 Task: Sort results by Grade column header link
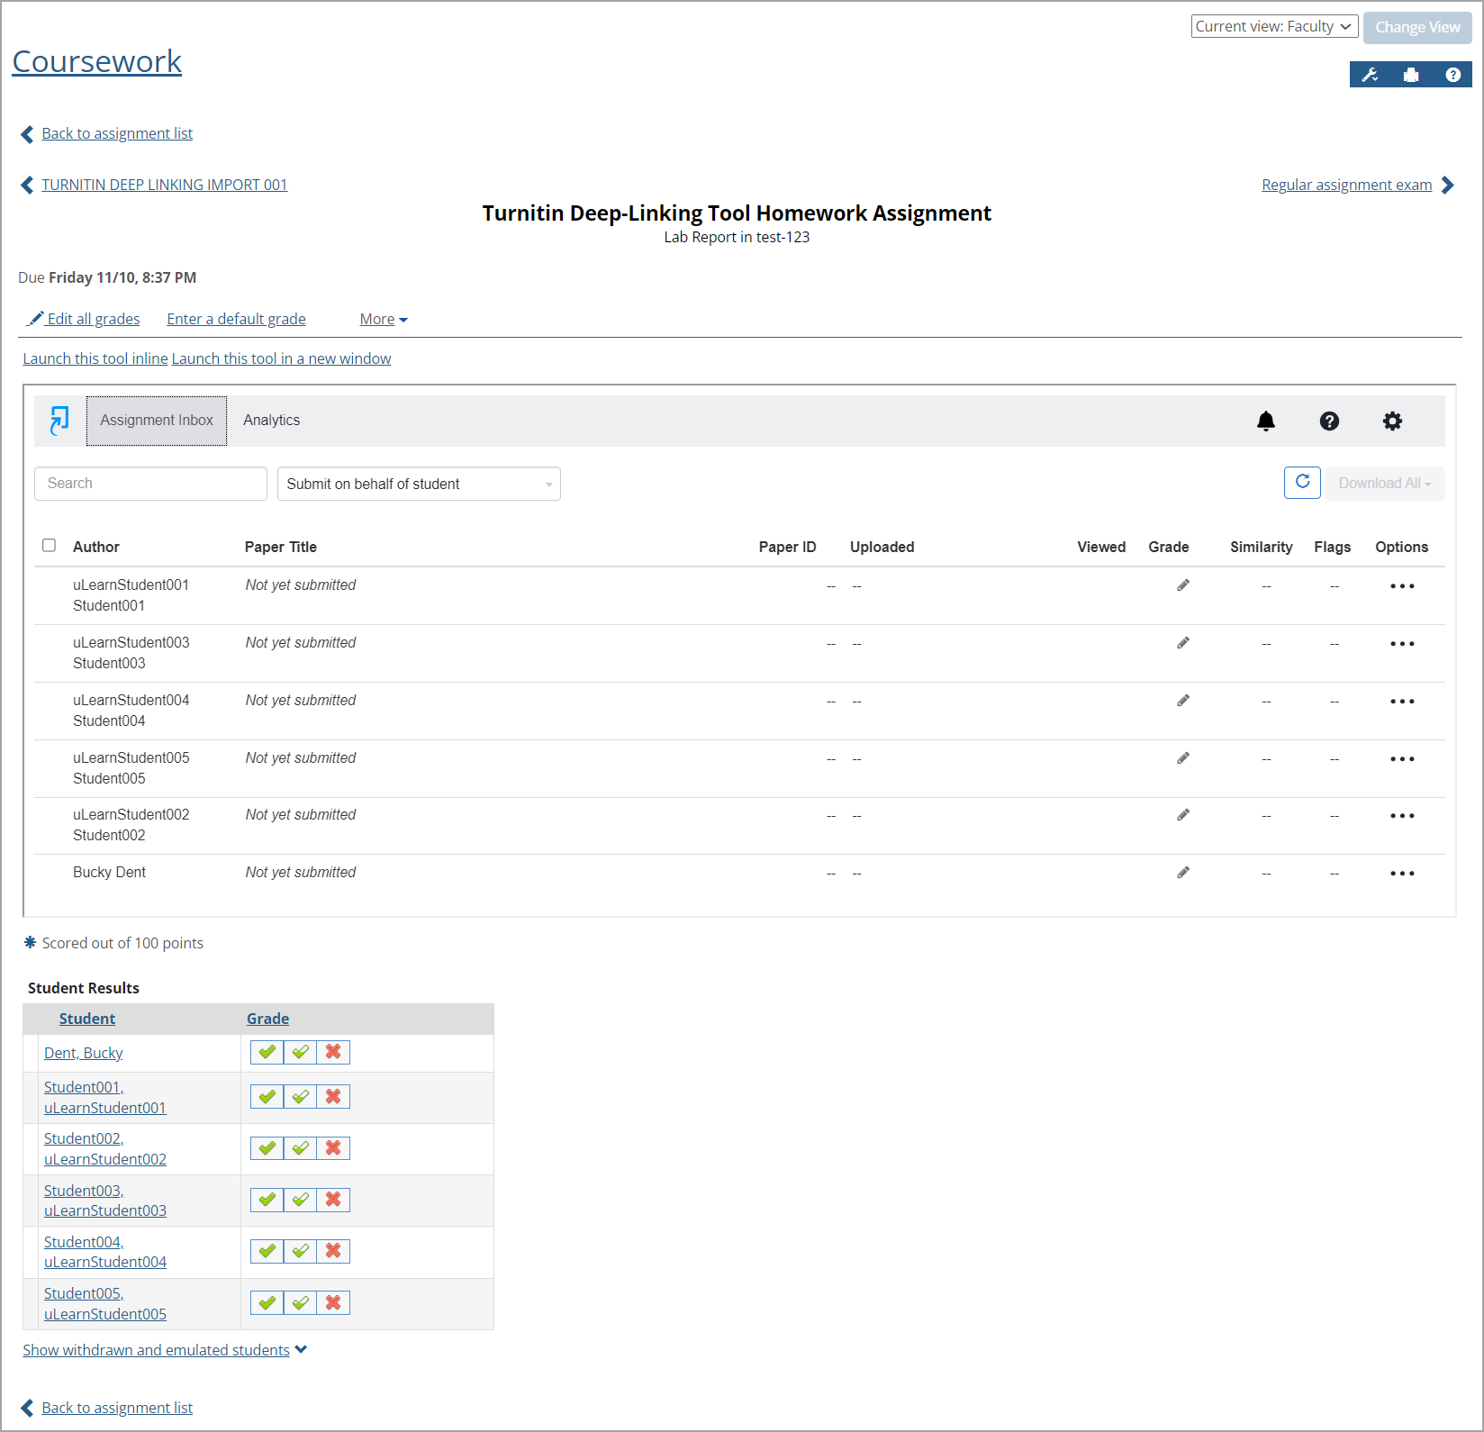268,1019
